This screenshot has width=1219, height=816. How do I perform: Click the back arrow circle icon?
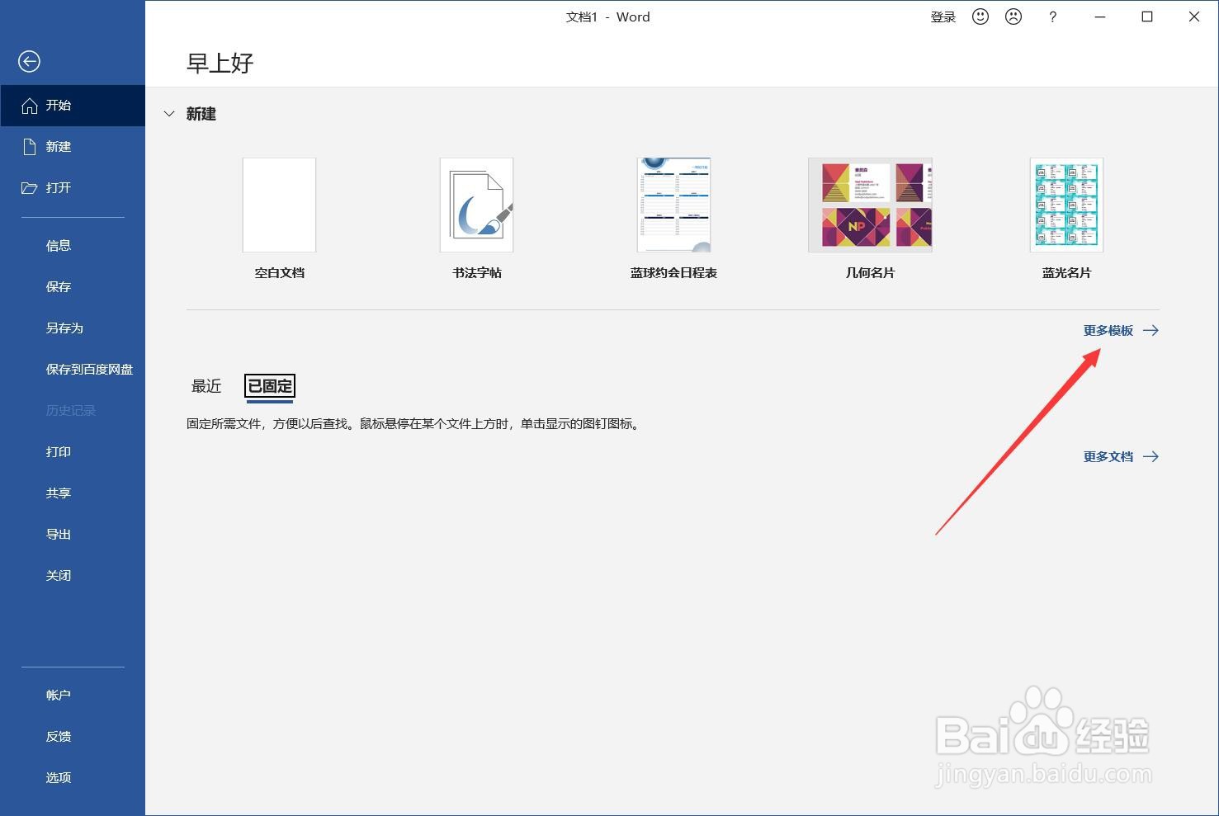click(29, 61)
